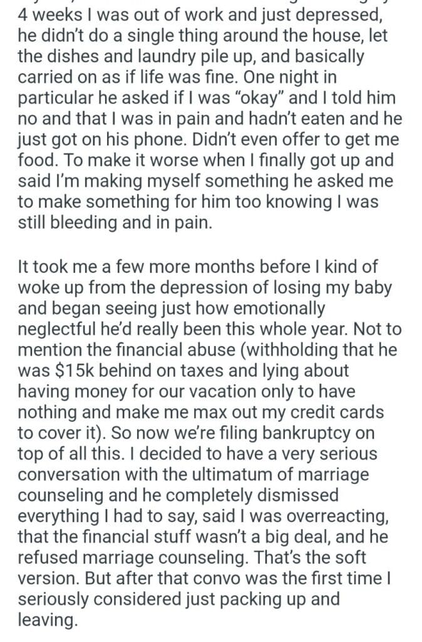This screenshot has width=422, height=642.
Task: Click the final word "leaving."
Action: tap(49, 620)
